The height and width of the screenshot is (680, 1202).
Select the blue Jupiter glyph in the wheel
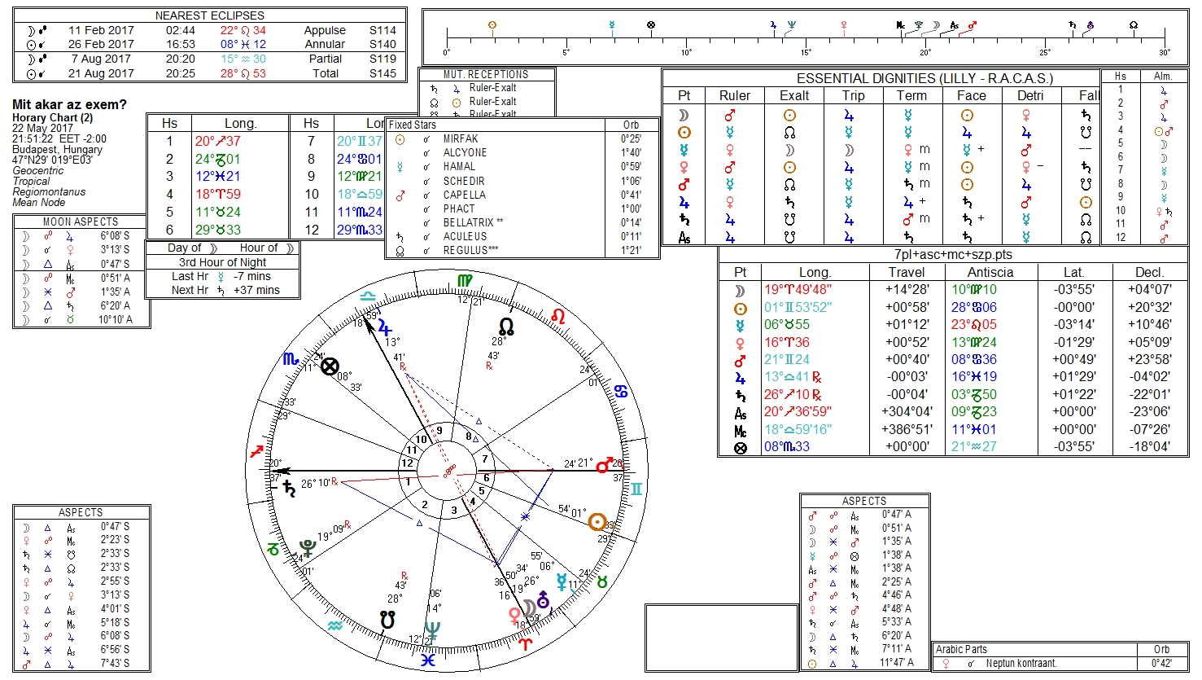click(x=384, y=327)
